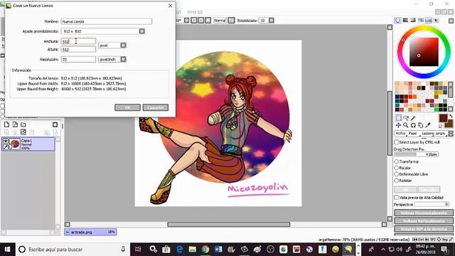Screen dimensions: 455x256
Task: Click the Resolución input field
Action: 78,59
